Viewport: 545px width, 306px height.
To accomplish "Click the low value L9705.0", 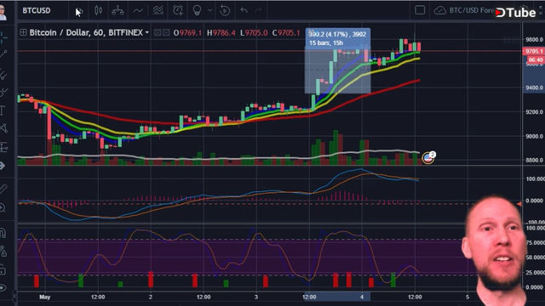I will [254, 33].
